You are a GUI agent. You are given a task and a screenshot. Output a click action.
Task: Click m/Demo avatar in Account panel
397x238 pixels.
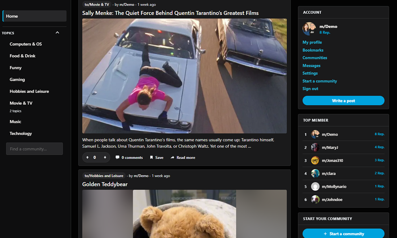pos(309,29)
